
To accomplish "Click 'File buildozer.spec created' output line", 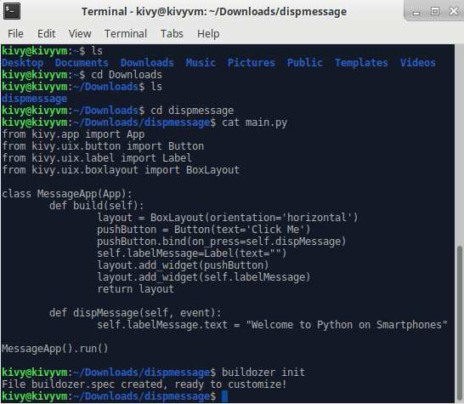I will (144, 384).
